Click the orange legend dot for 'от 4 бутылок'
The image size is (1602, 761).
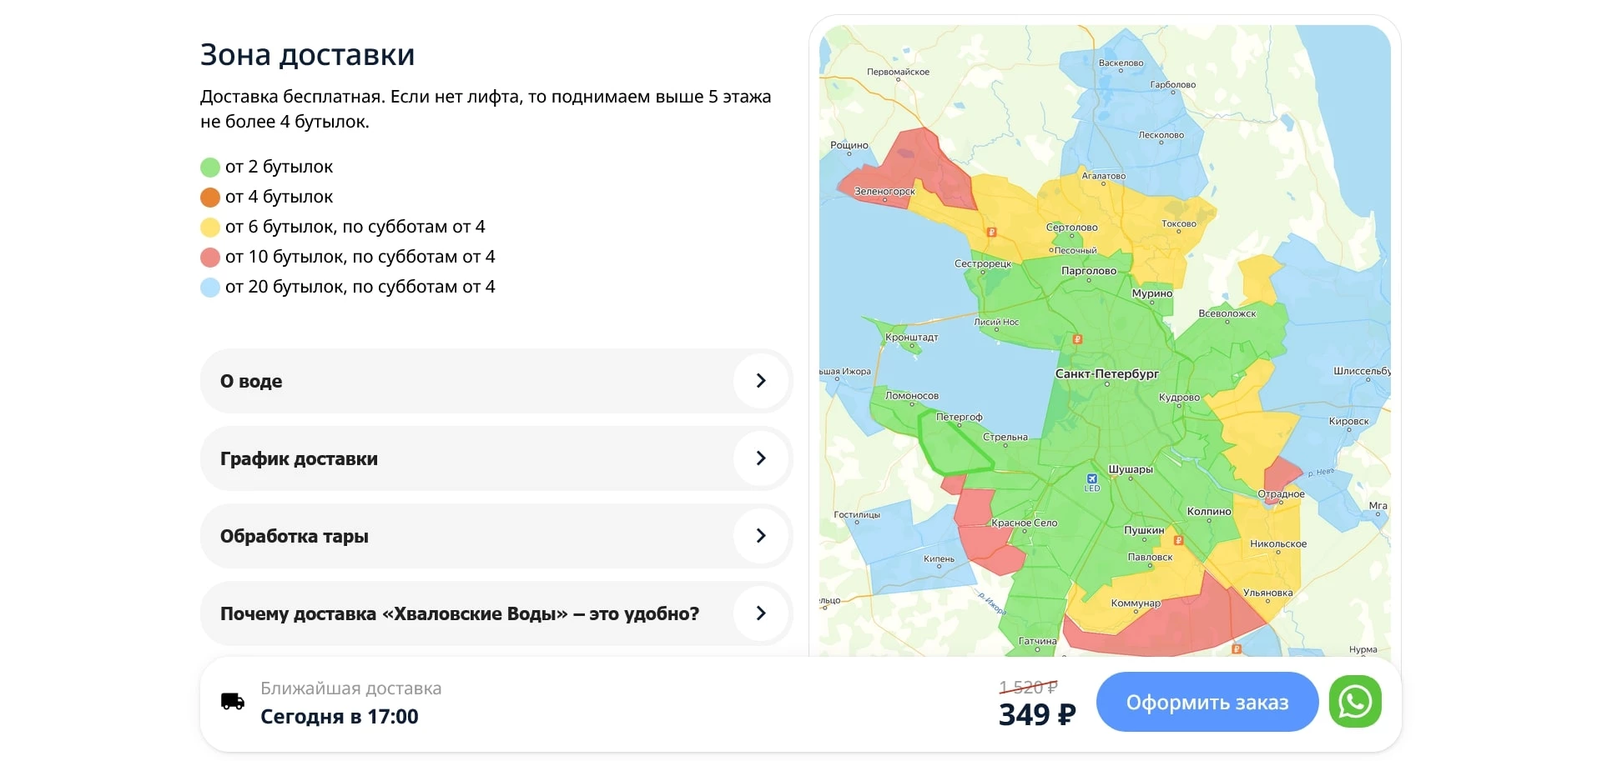pyautogui.click(x=209, y=197)
